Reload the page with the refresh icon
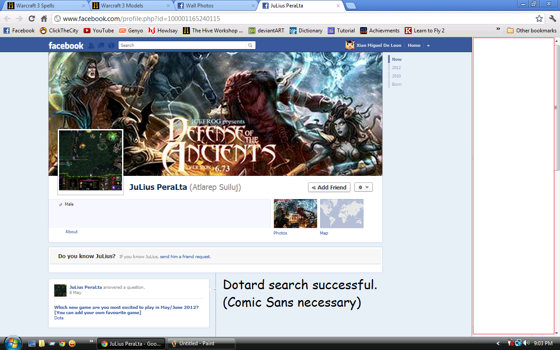The image size is (560, 350). (x=31, y=19)
